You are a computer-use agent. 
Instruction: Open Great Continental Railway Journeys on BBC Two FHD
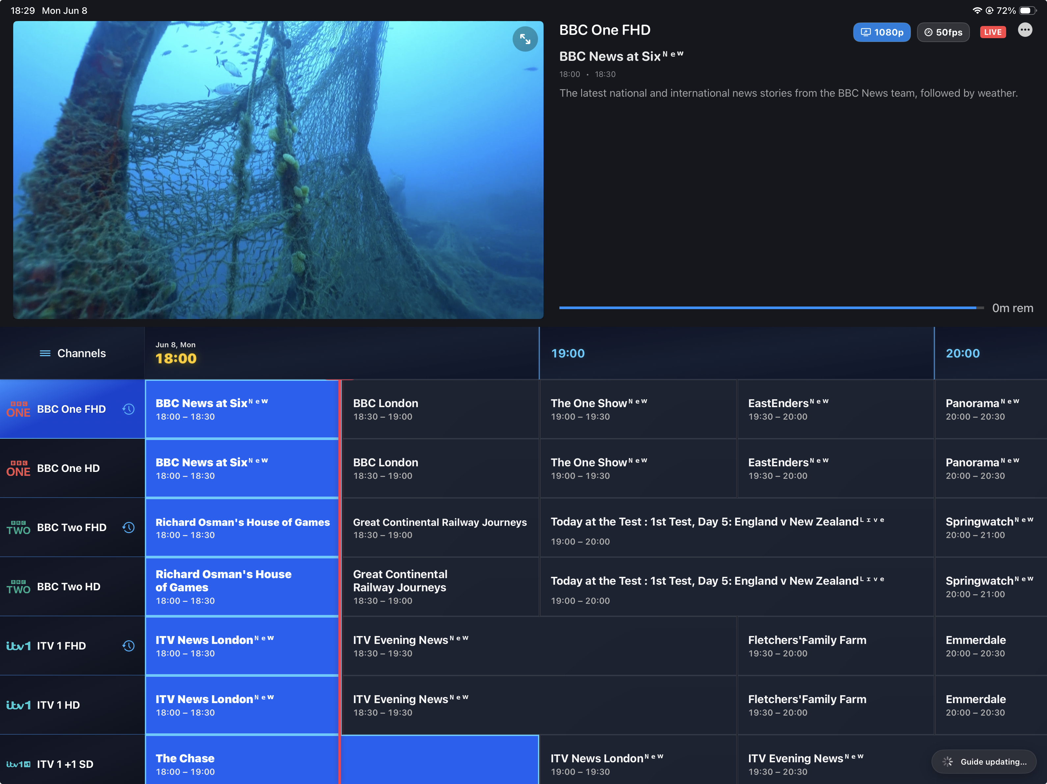point(441,527)
